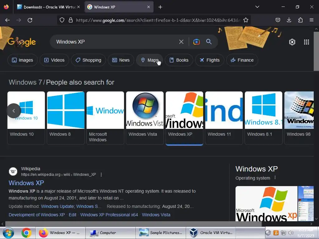Select the Windows 10 card
This screenshot has height=239, width=319.
(x=26, y=118)
